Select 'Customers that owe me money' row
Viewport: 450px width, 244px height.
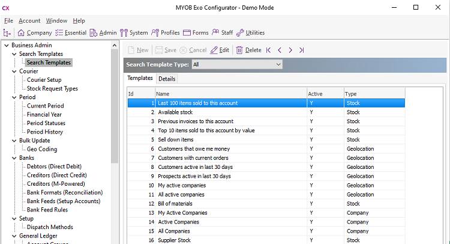(266, 149)
